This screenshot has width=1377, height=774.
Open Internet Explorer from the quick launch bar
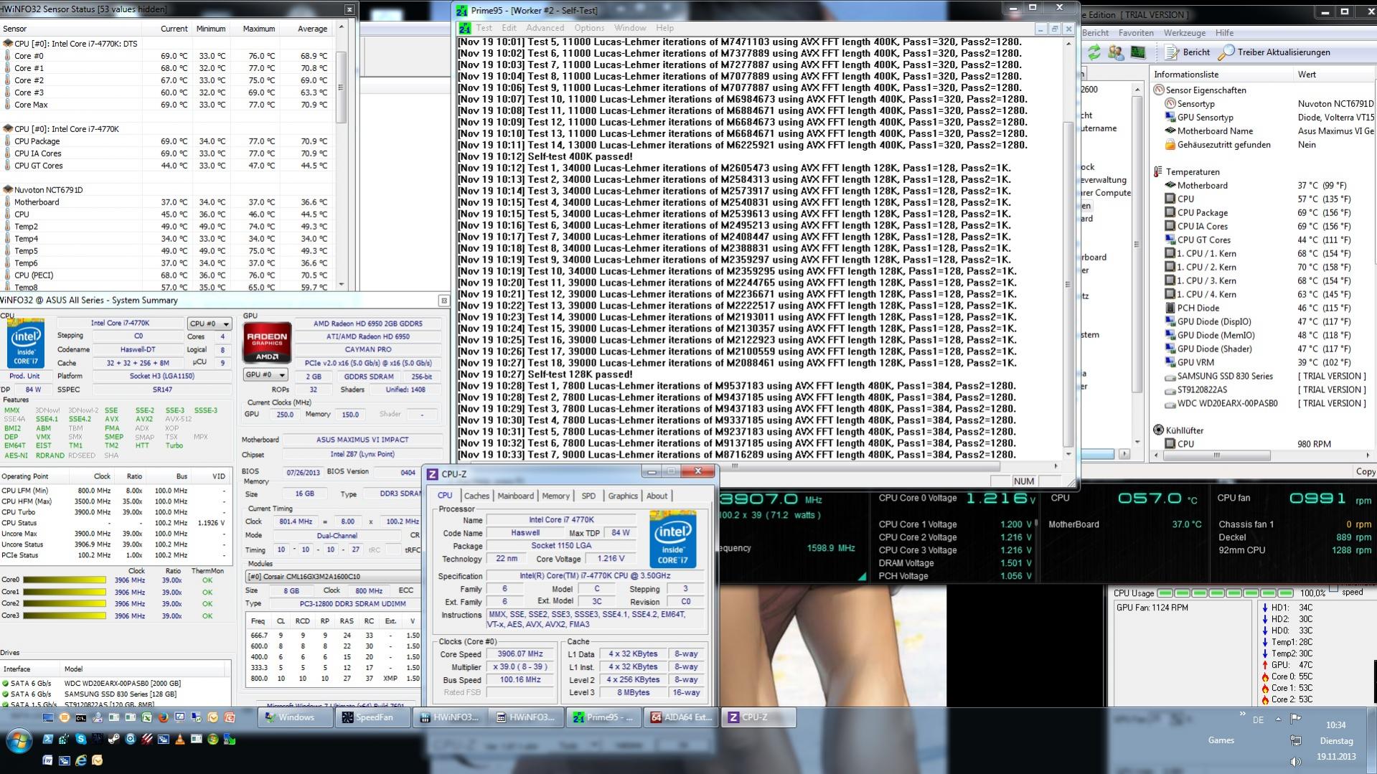pos(81,760)
